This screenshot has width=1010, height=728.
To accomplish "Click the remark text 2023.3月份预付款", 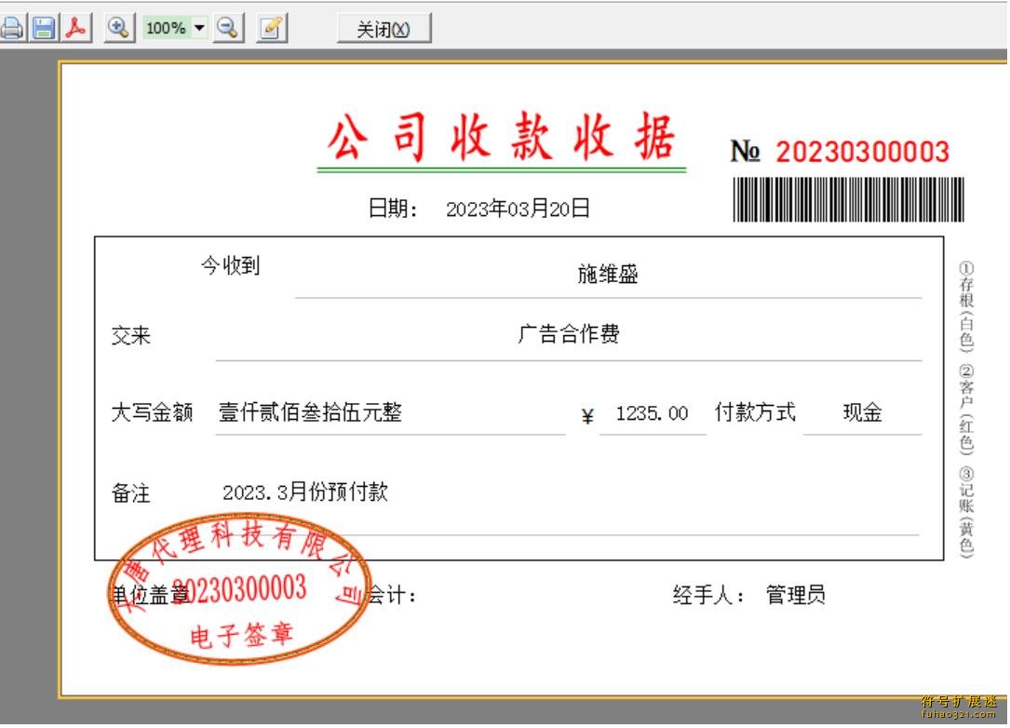I will (x=304, y=492).
